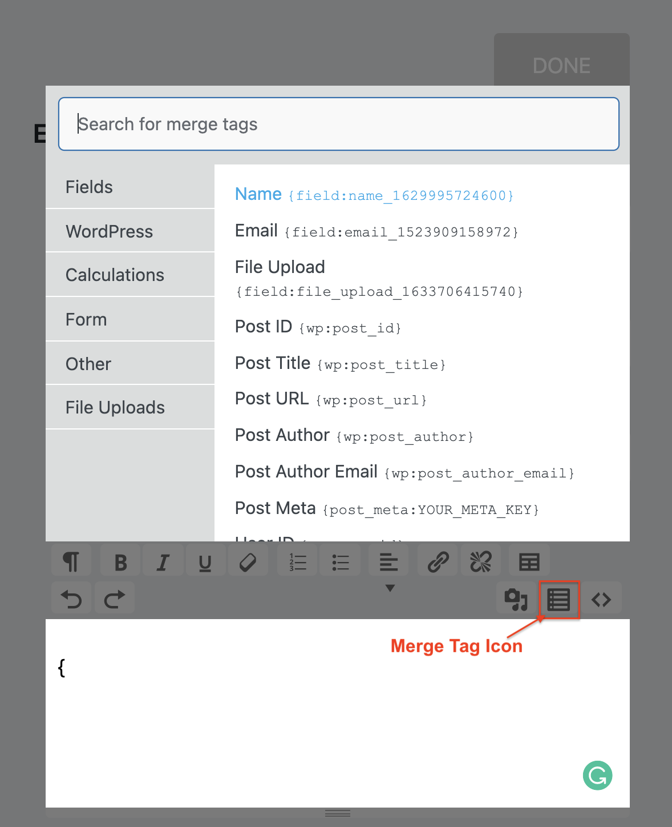Viewport: 672px width, 827px height.
Task: Select the paragraph format icon
Action: tap(71, 561)
